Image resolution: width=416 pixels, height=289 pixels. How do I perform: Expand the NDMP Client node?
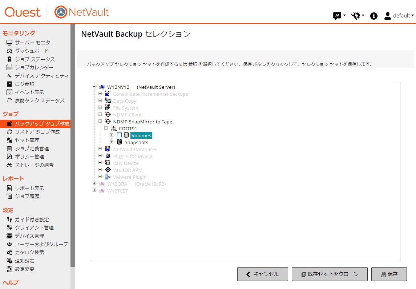[100, 114]
